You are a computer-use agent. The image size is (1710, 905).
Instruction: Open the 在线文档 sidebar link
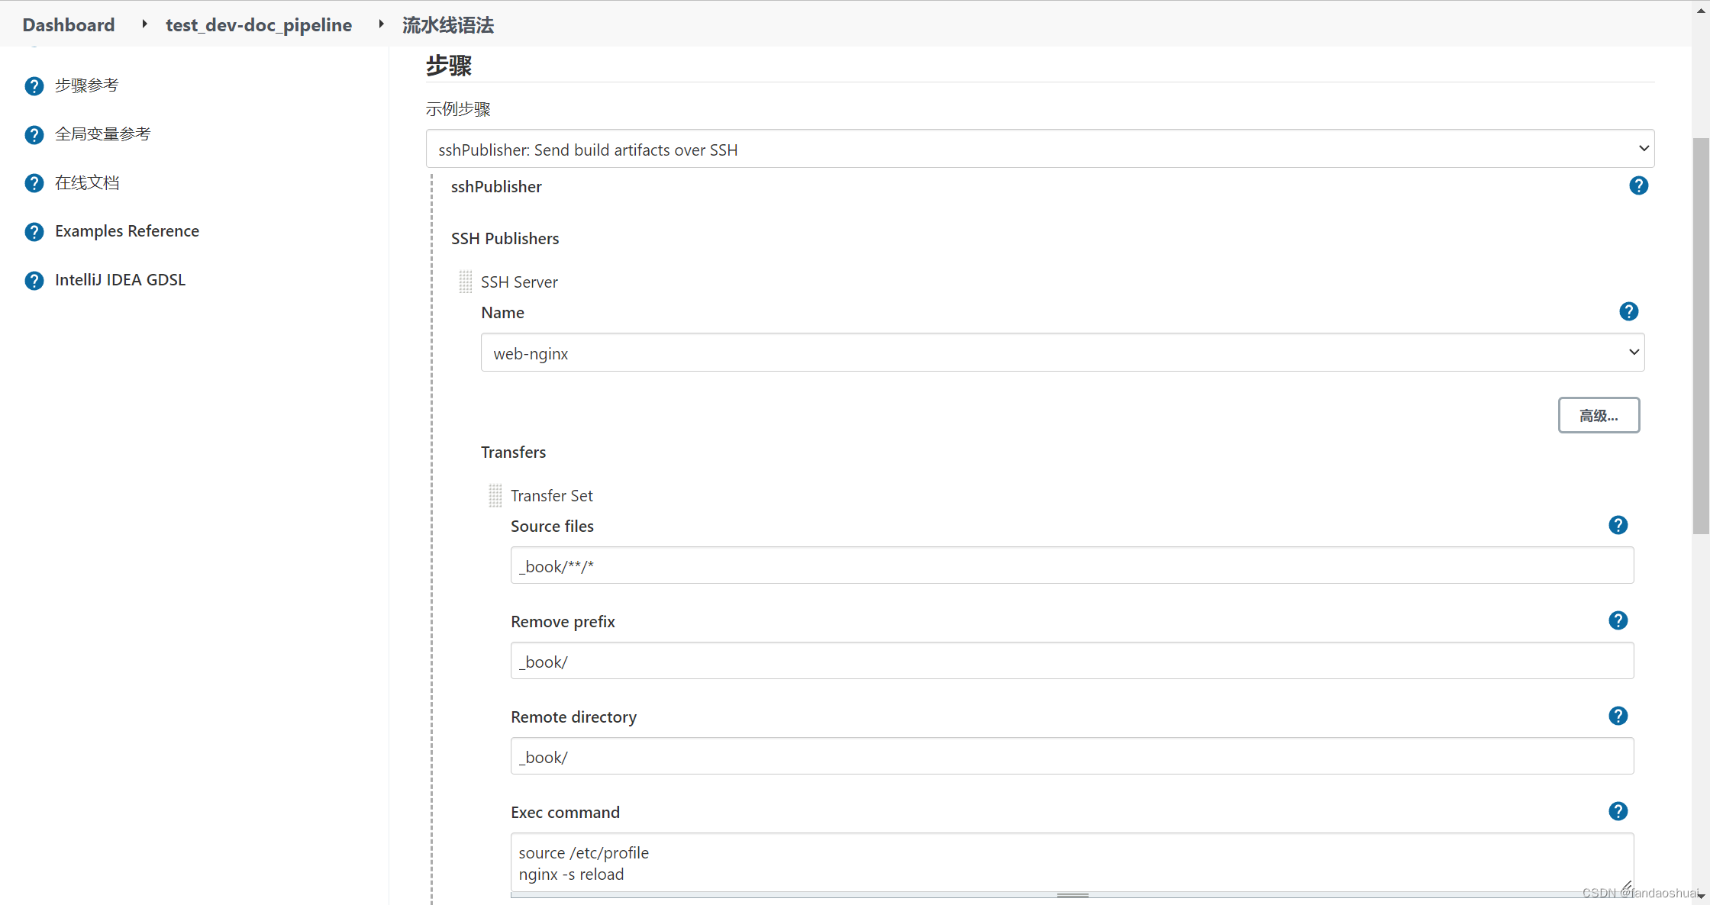pos(87,182)
